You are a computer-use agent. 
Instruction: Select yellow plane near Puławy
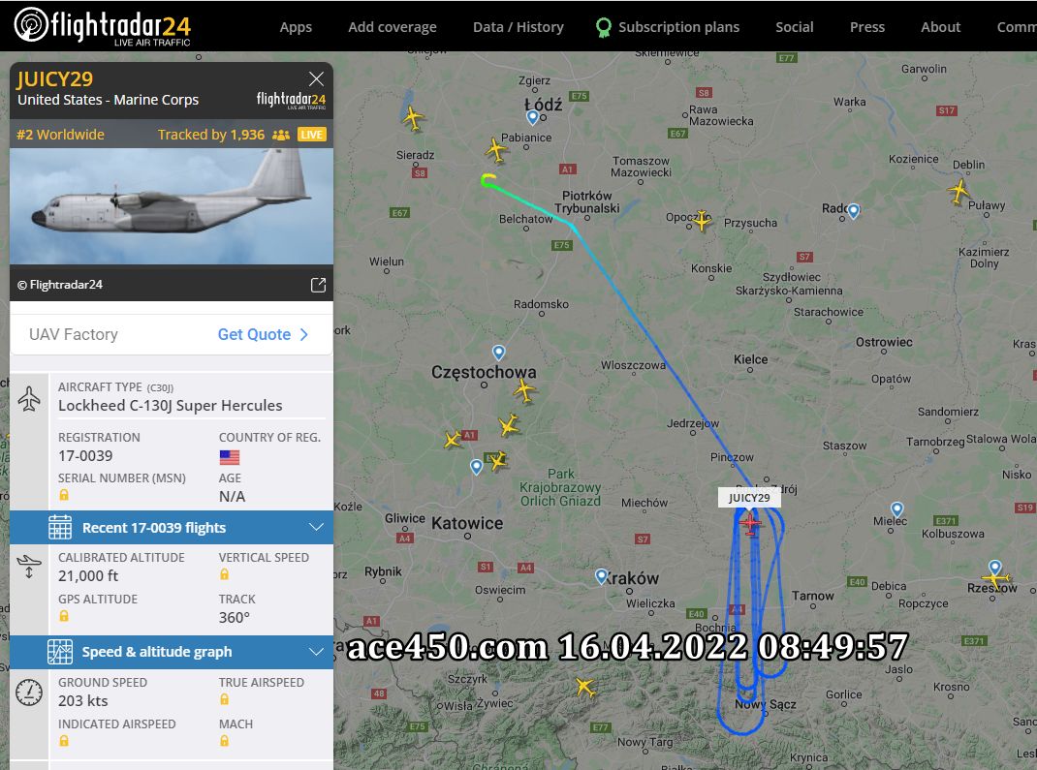pyautogui.click(x=958, y=192)
